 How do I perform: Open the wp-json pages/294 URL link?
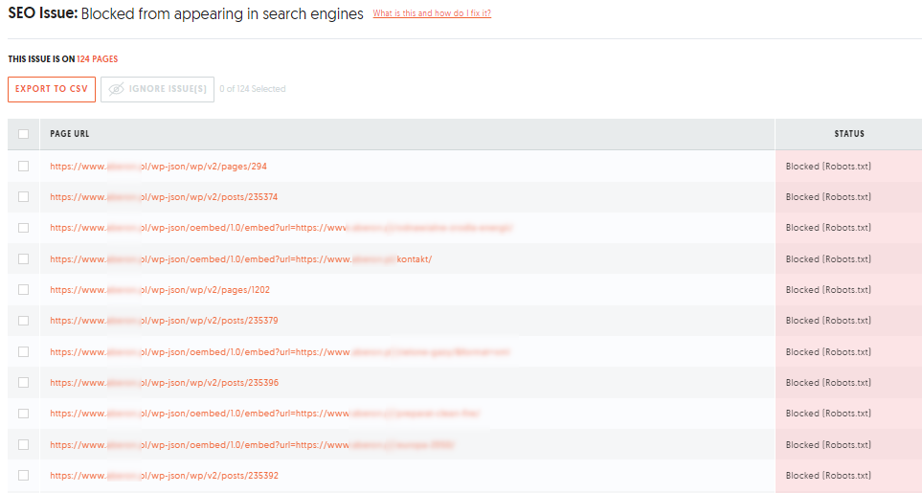coord(158,167)
